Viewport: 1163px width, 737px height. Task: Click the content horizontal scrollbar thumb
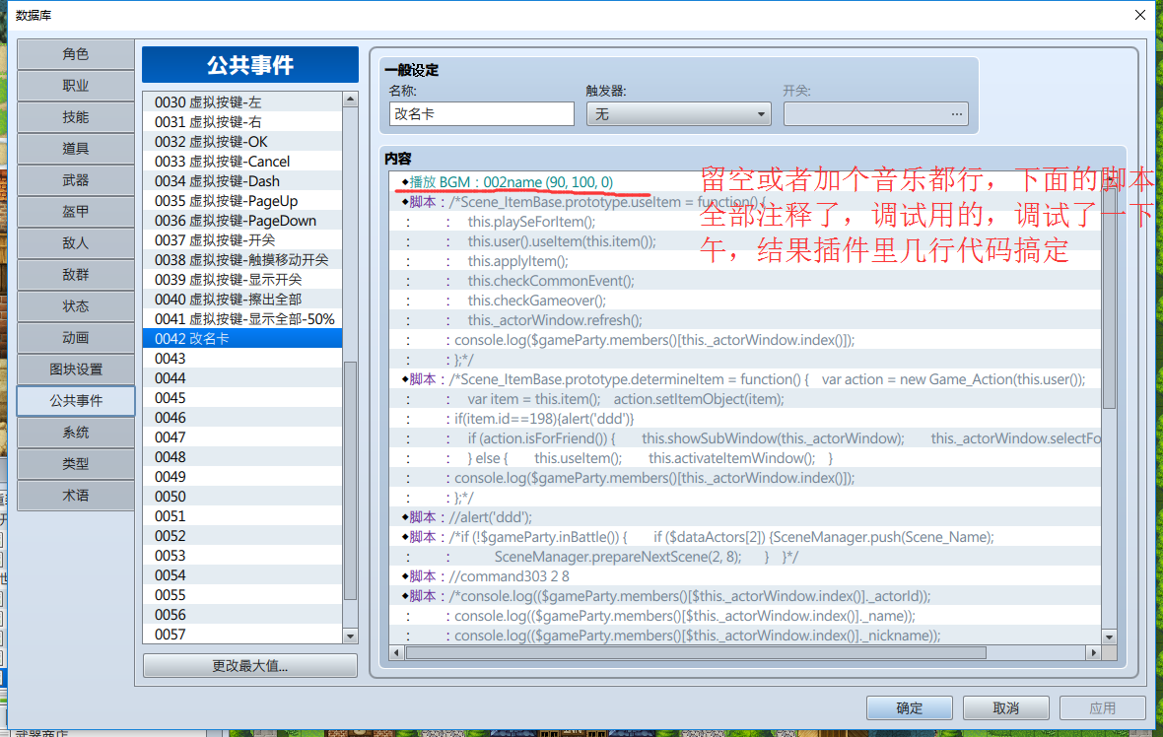pos(696,652)
